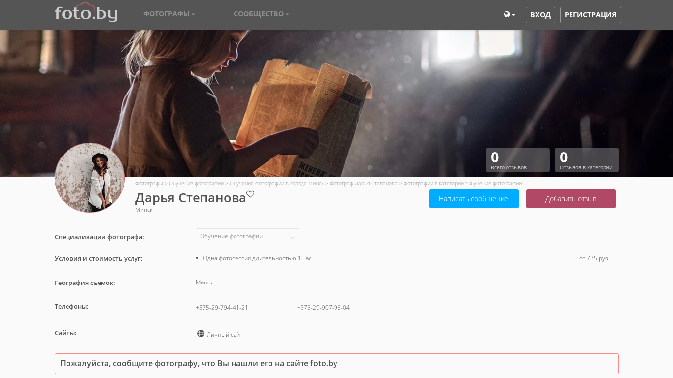Open Обучение фотографии в городе Минск breadcrumb
Image resolution: width=673 pixels, height=378 pixels.
[276, 183]
